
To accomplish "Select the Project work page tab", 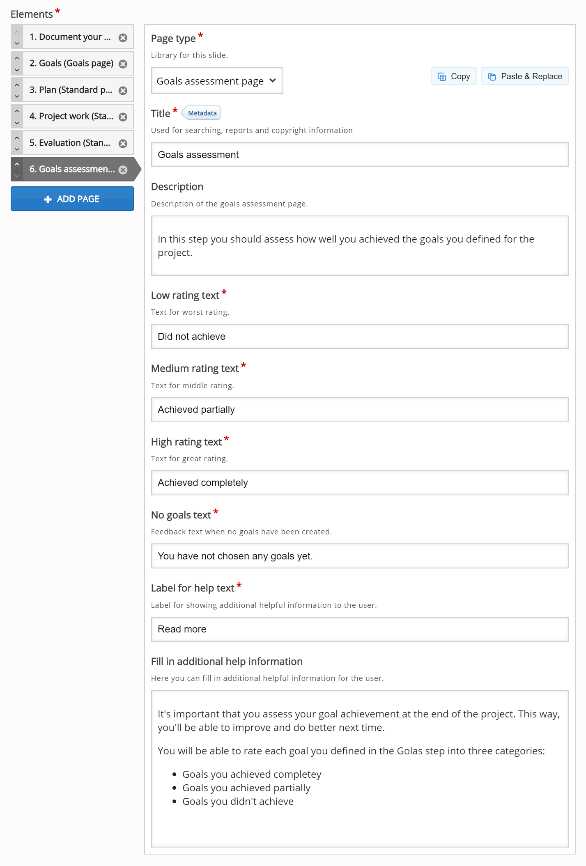I will (71, 116).
